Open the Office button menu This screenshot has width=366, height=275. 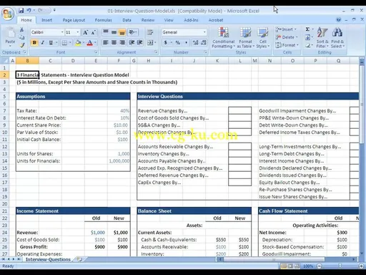[8, 14]
